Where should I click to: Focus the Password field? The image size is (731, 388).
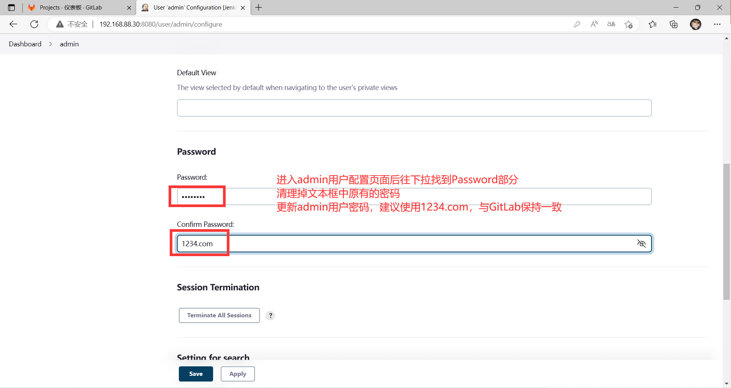pyautogui.click(x=414, y=196)
